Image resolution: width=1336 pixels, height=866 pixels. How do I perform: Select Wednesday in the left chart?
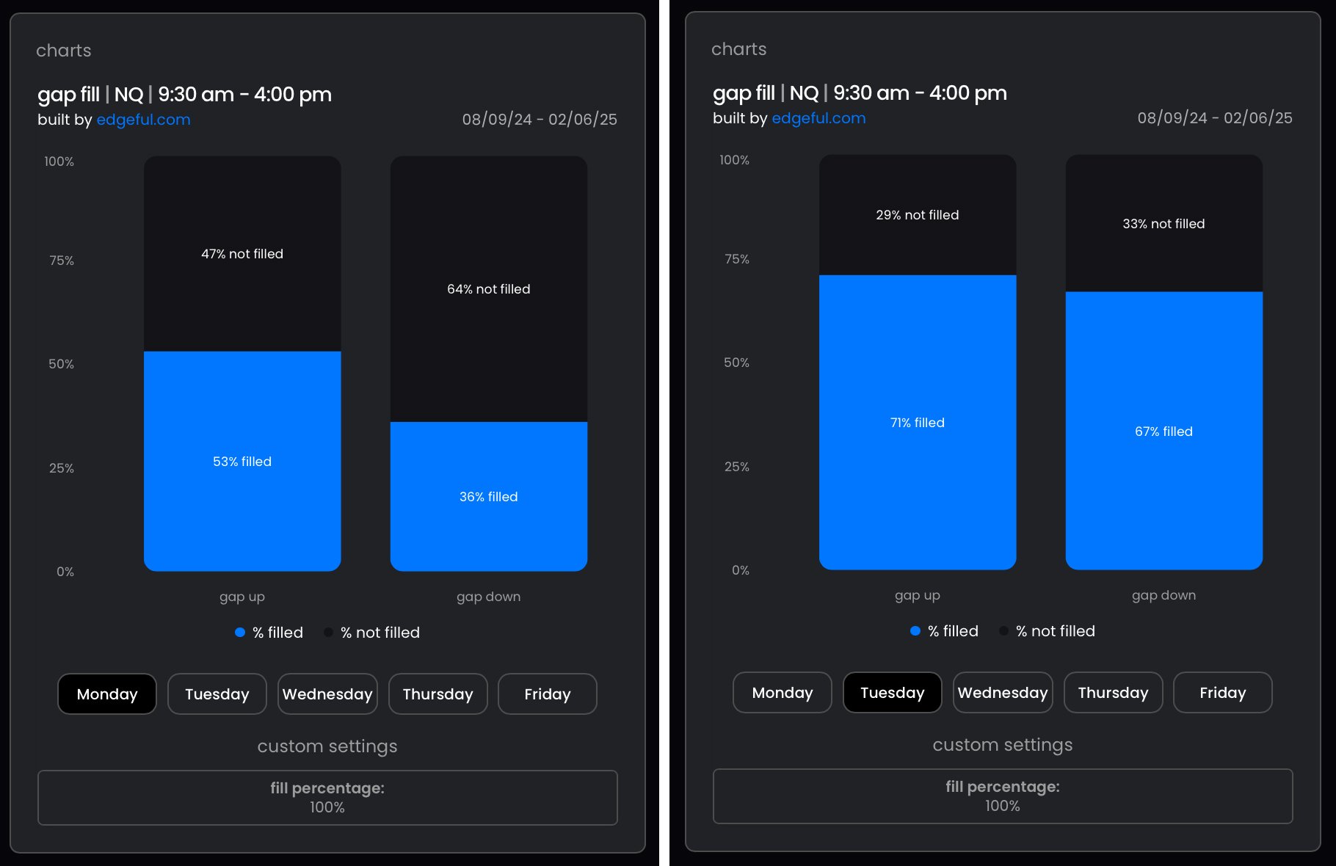coord(327,694)
